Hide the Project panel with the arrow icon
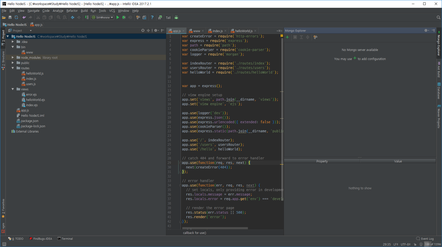 [163, 31]
